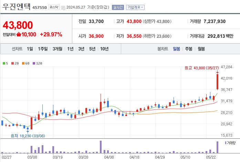Image resolution: width=240 pixels, height=162 pixels.
Task: Click the trading value 292,813 백만
Action: (x=220, y=36)
